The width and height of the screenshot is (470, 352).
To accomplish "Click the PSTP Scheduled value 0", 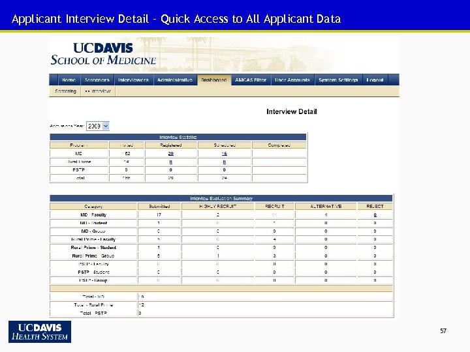I will click(224, 169).
